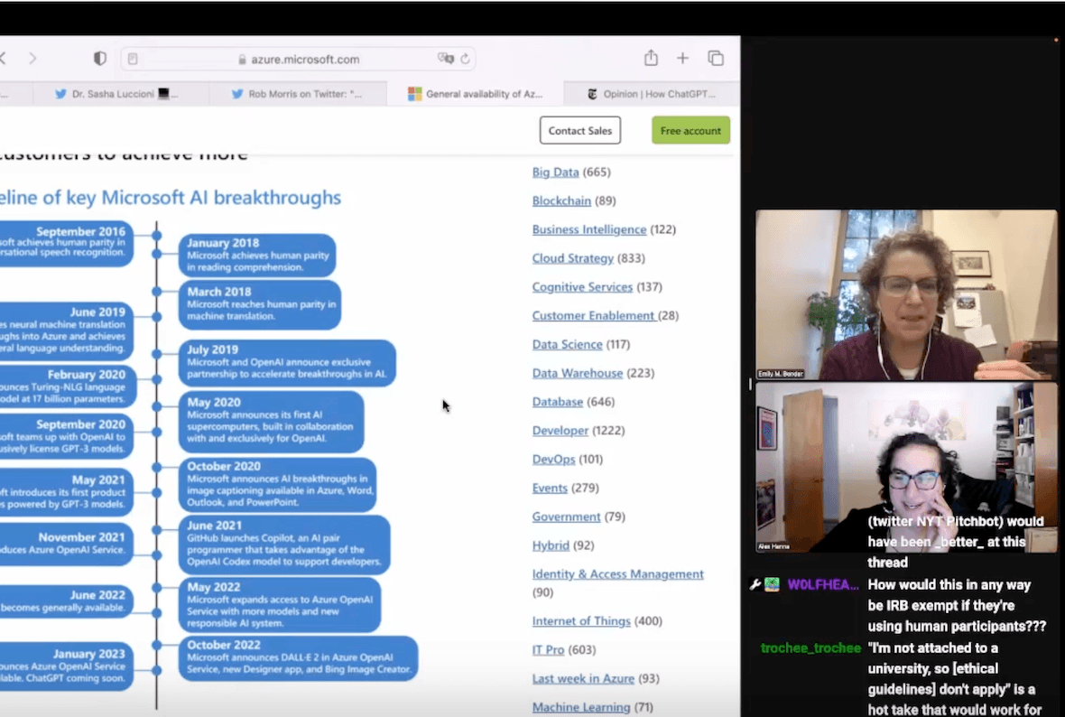Open the Data Warehouse link

click(x=578, y=373)
